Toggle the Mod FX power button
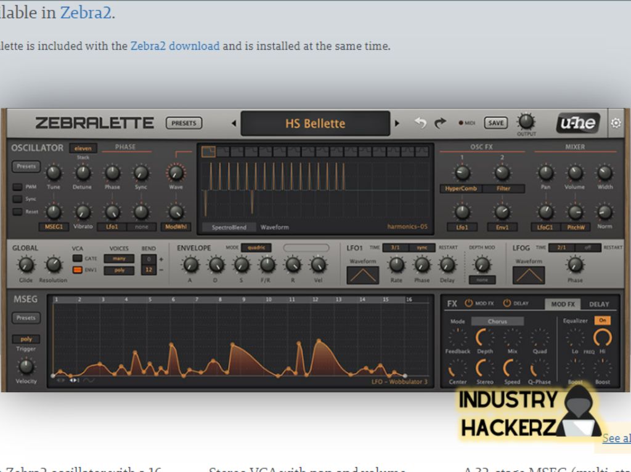The width and height of the screenshot is (631, 472). coord(469,303)
